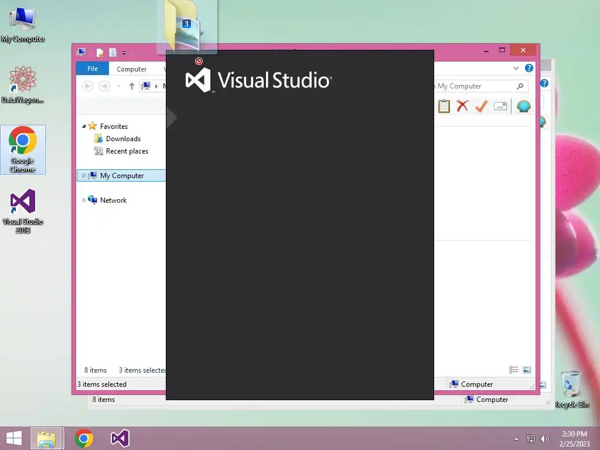This screenshot has height=450, width=600.
Task: Expand the address bar breadcrumb chevron
Action: (156, 86)
